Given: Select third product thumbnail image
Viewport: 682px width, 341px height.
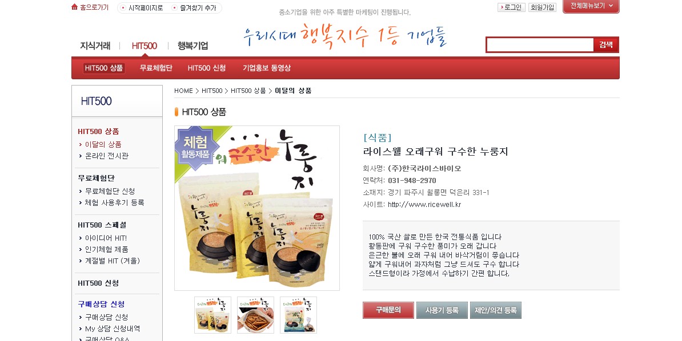Looking at the screenshot, I should [x=298, y=315].
